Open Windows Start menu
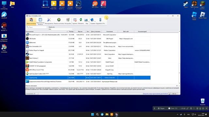The height and width of the screenshot is (117, 209). point(92,114)
